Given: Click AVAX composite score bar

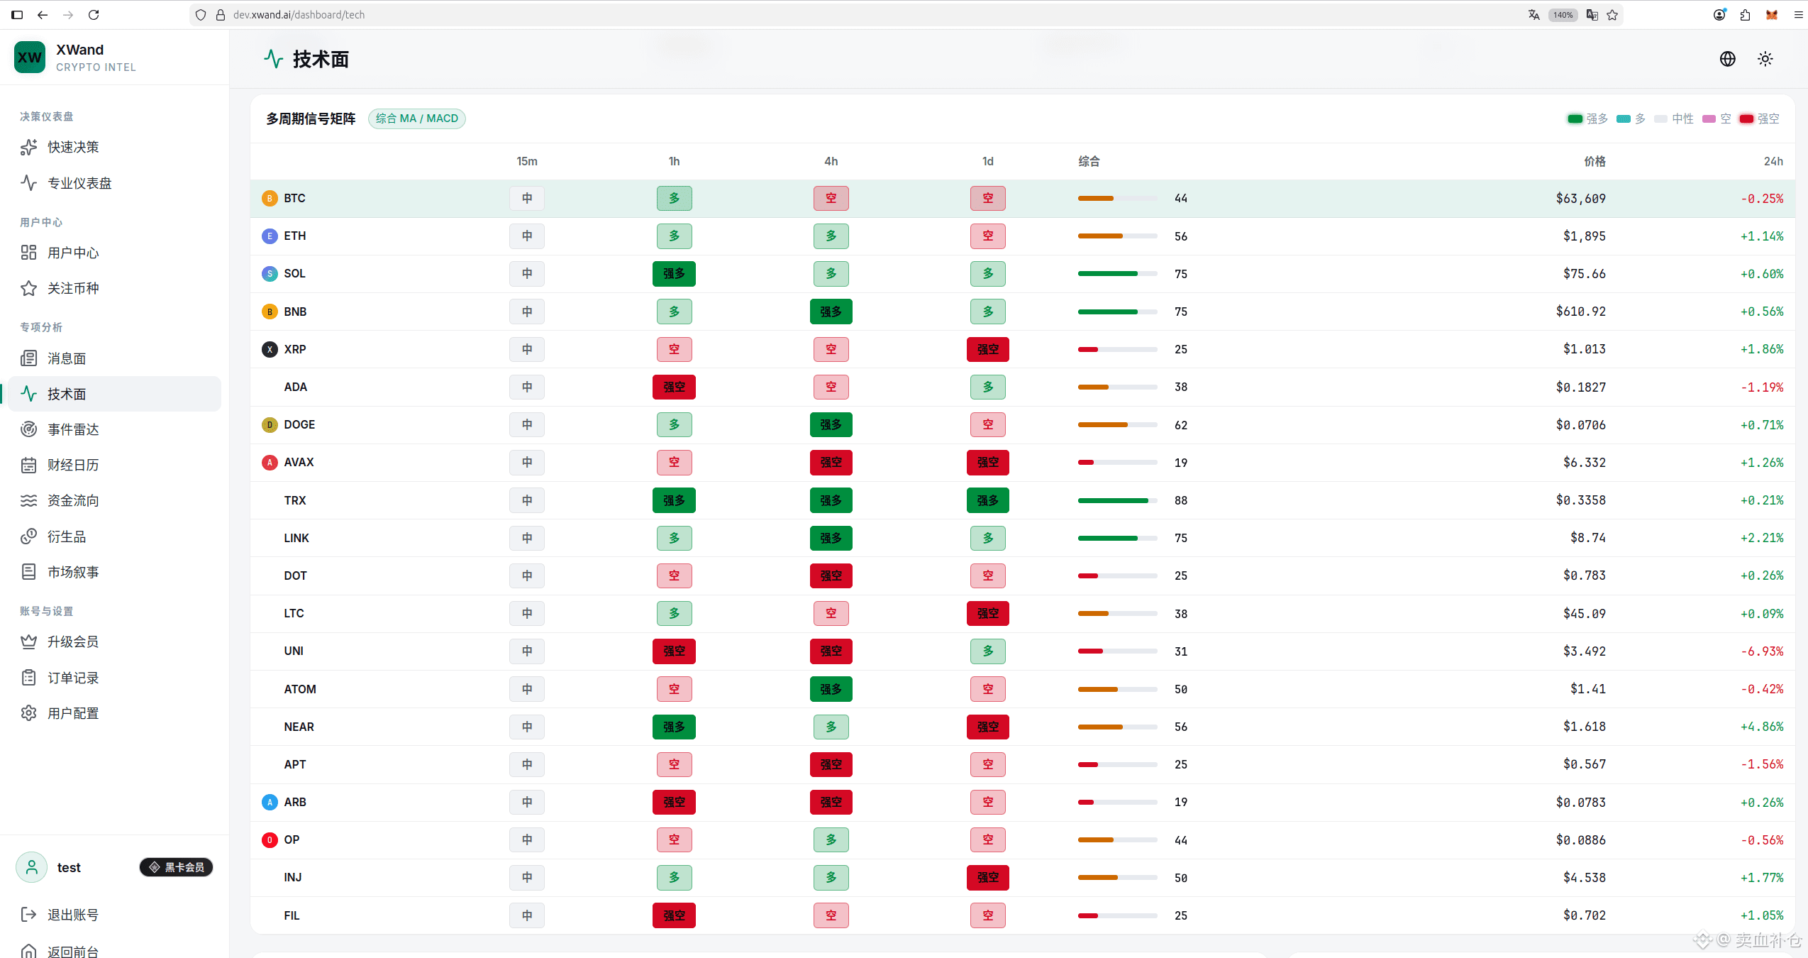Looking at the screenshot, I should tap(1118, 462).
